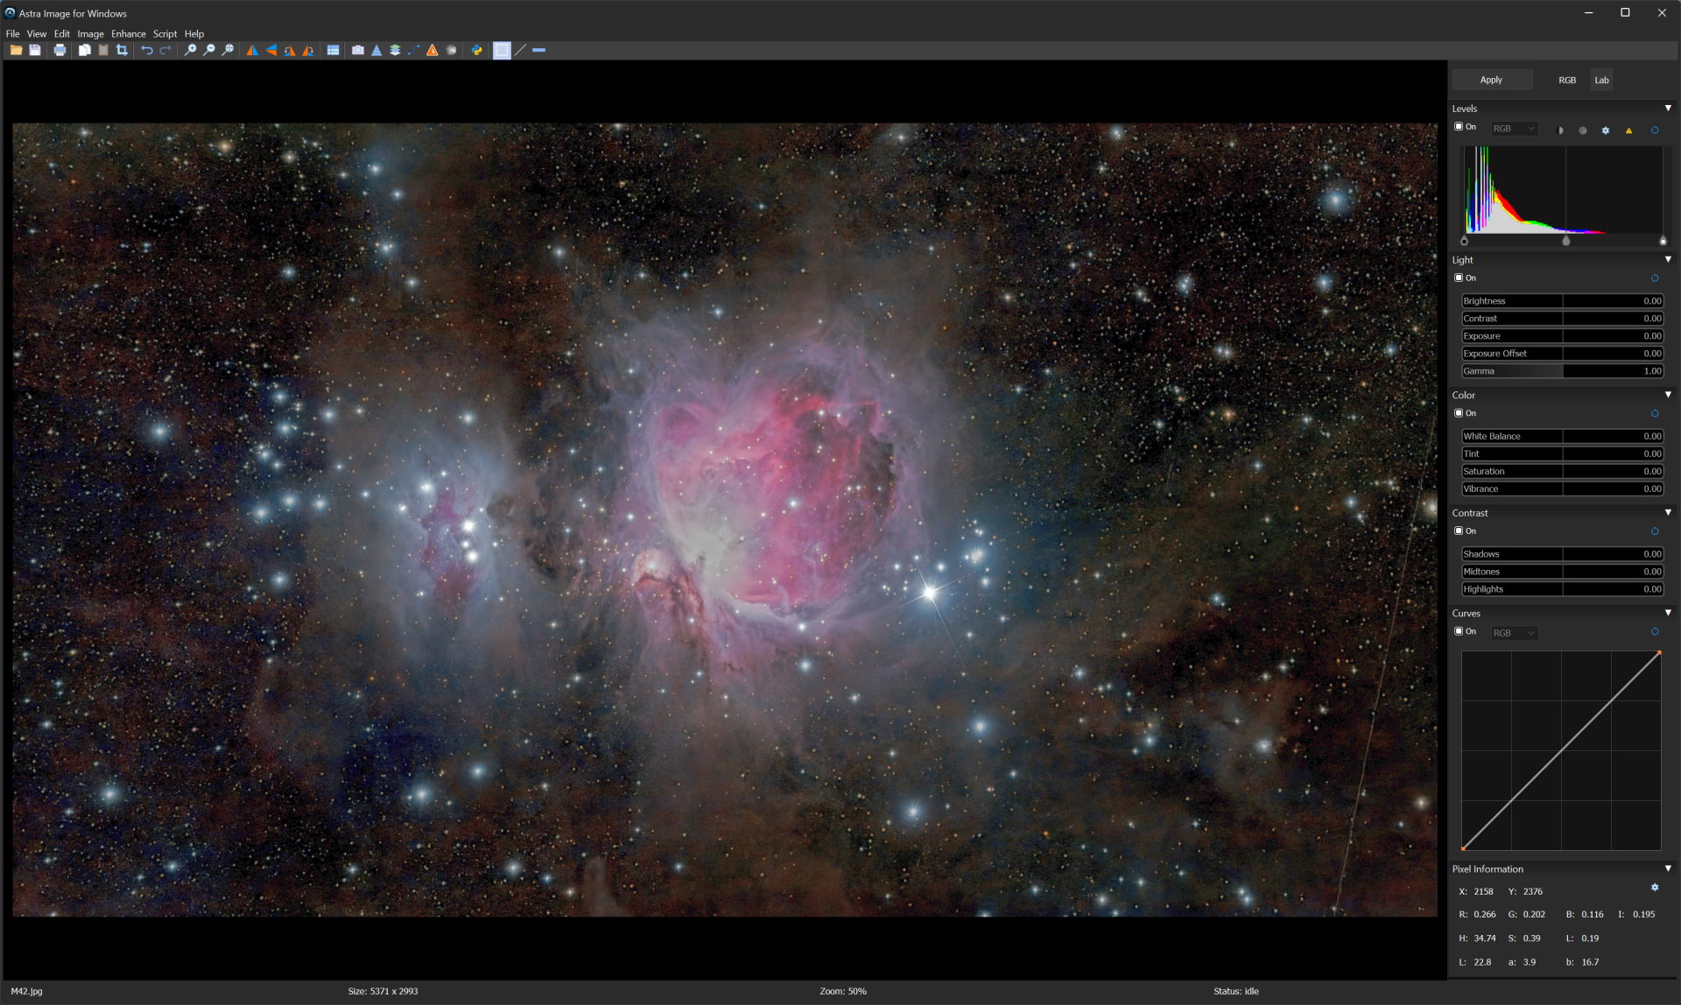The width and height of the screenshot is (1681, 1005).
Task: Open the Curves channel dropdown
Action: coord(1514,632)
